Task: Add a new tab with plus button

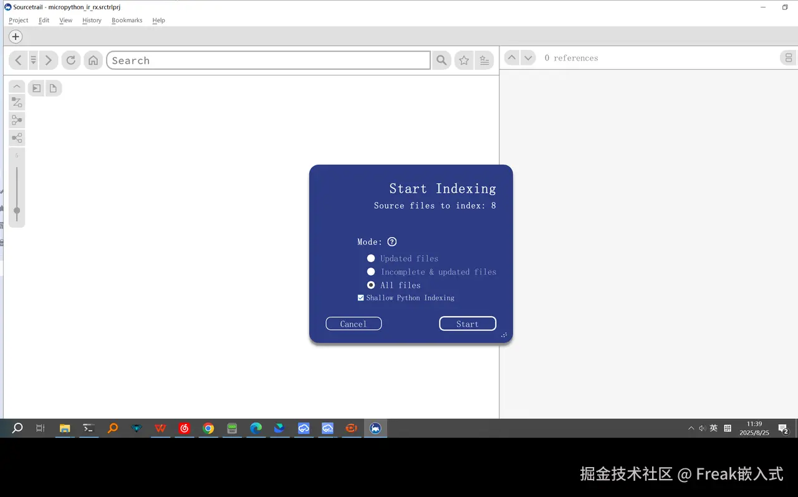Action: (16, 37)
